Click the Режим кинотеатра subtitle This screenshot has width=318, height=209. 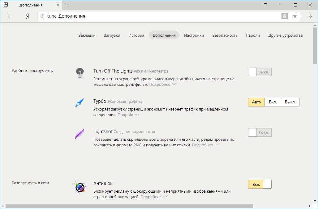151,71
